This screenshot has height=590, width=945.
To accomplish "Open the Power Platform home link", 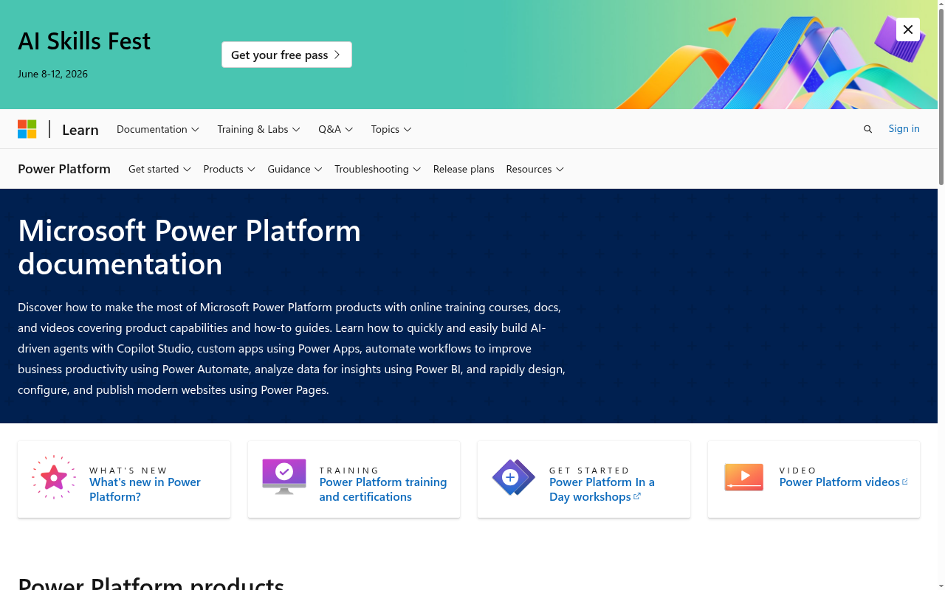I will pyautogui.click(x=64, y=169).
